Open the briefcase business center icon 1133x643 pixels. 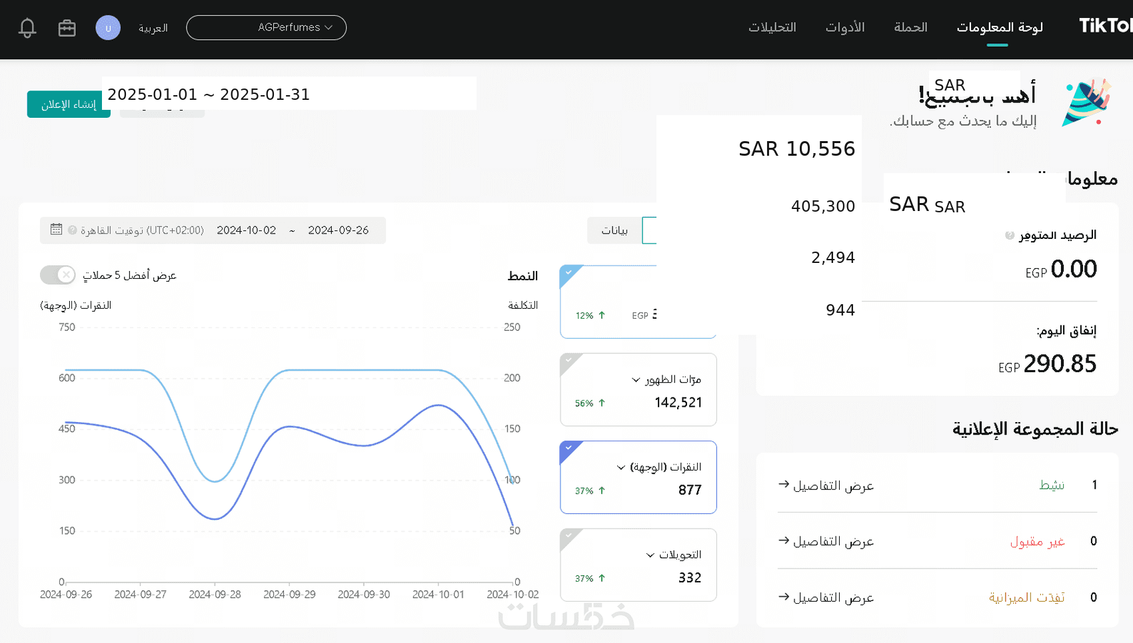(x=67, y=28)
